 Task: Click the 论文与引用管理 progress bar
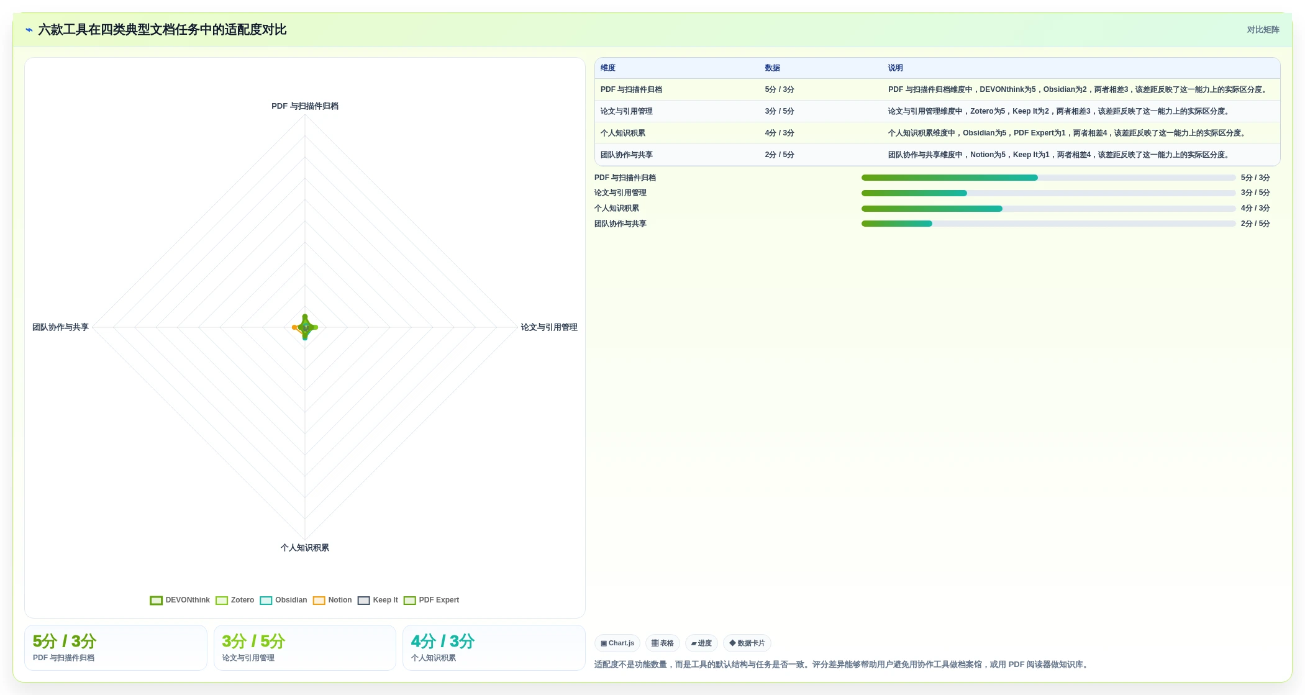[1048, 193]
